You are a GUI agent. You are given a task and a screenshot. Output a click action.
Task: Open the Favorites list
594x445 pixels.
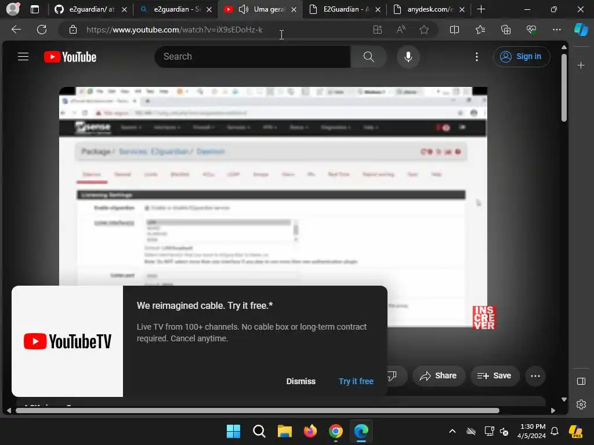[480, 30]
